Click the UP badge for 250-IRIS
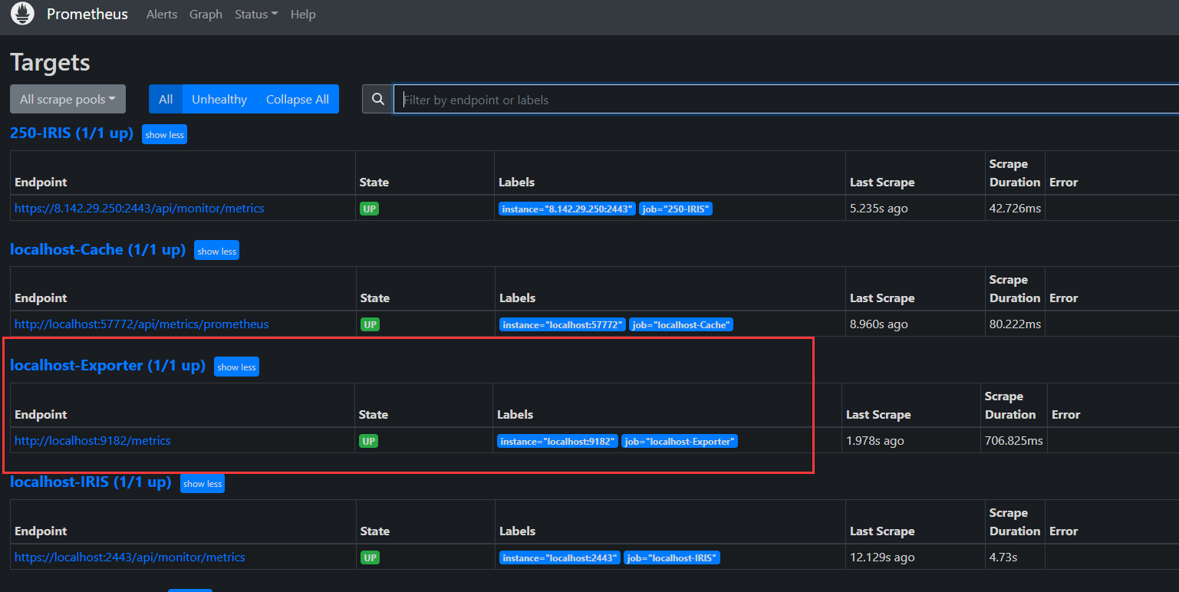1179x592 pixels. (x=370, y=208)
